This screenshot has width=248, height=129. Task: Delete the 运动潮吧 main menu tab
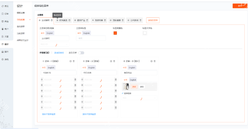point(52,20)
